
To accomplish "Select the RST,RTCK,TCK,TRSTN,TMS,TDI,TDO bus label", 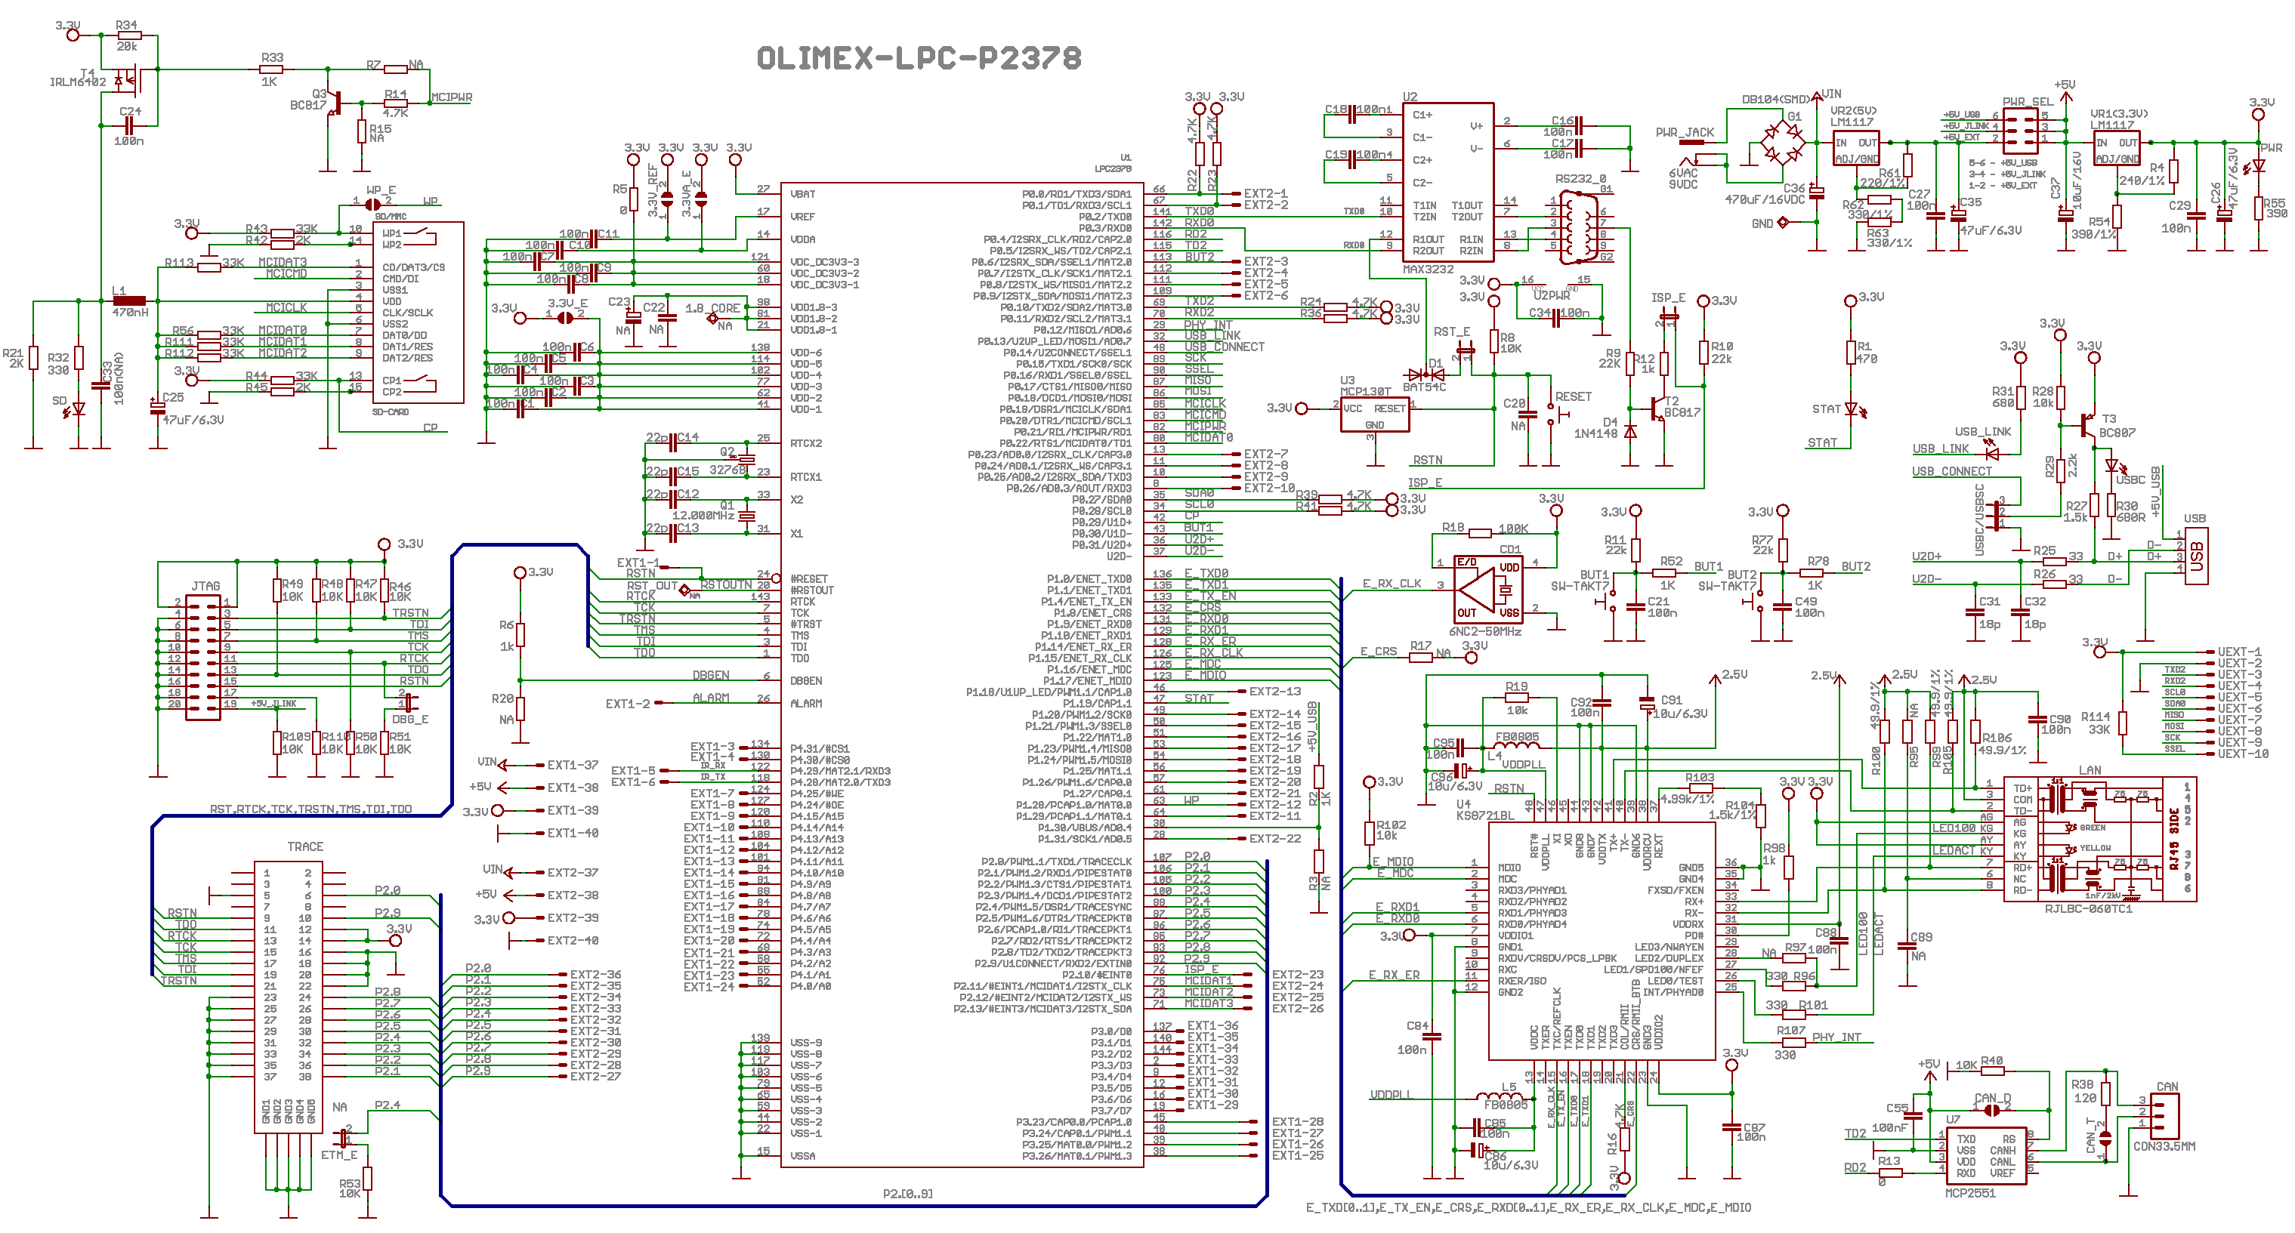I will 311,809.
